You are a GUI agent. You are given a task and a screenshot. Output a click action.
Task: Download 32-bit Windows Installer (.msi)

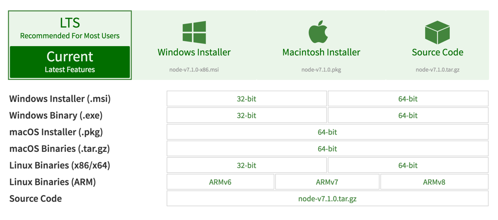(246, 98)
